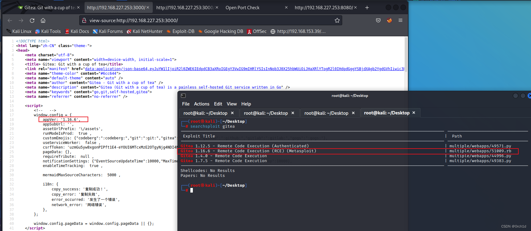The width and height of the screenshot is (531, 231).
Task: Open the Pocket save icon
Action: (378, 20)
